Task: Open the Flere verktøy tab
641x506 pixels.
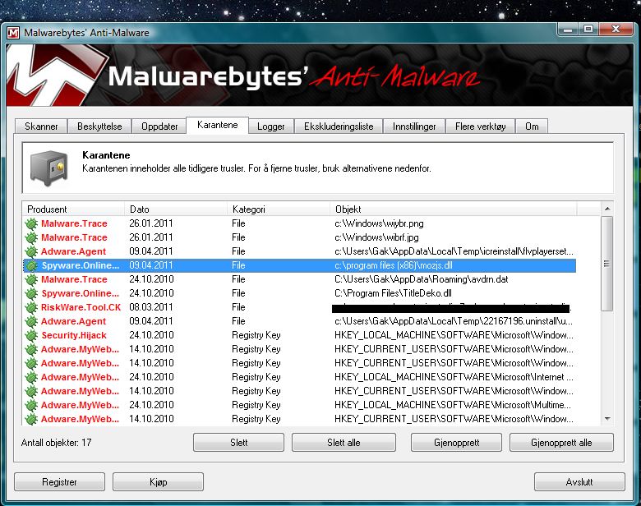Action: [x=481, y=126]
